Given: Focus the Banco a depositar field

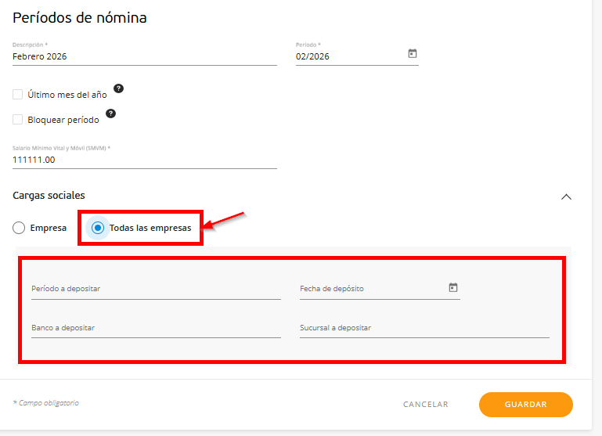Looking at the screenshot, I should (156, 329).
